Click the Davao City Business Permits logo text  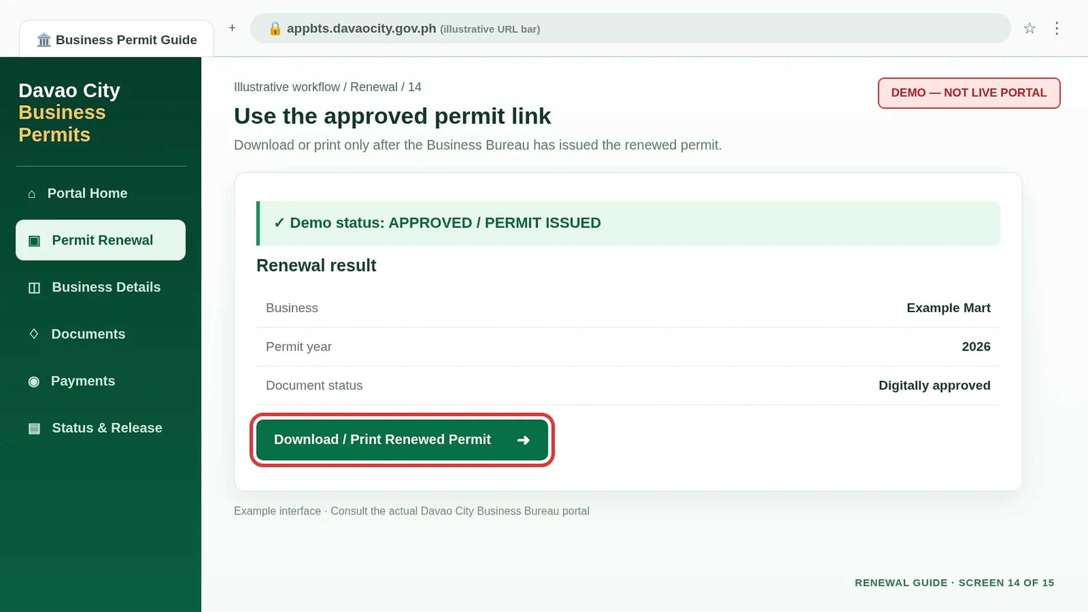coord(69,113)
